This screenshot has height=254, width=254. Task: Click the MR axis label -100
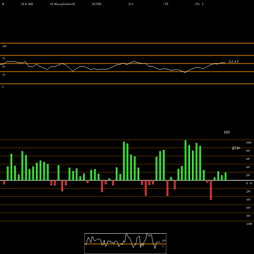pos(249,224)
